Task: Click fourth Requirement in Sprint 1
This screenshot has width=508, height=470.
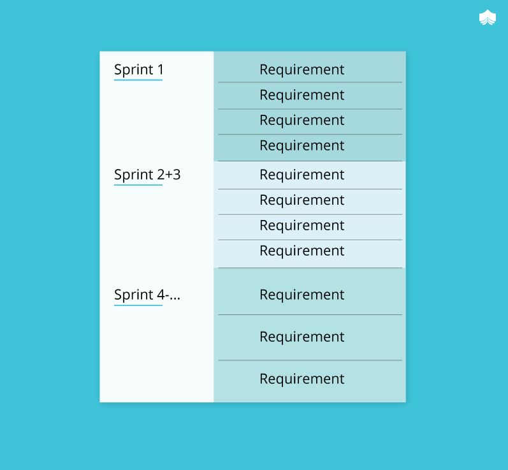Action: pos(302,145)
